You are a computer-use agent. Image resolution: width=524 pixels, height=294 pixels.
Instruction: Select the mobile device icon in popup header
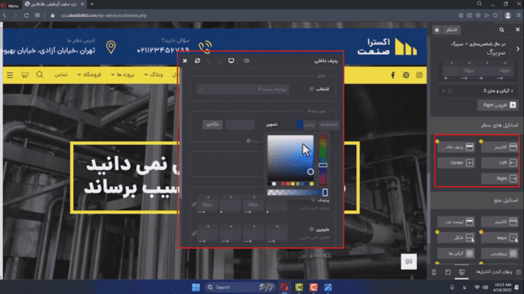(x=210, y=60)
